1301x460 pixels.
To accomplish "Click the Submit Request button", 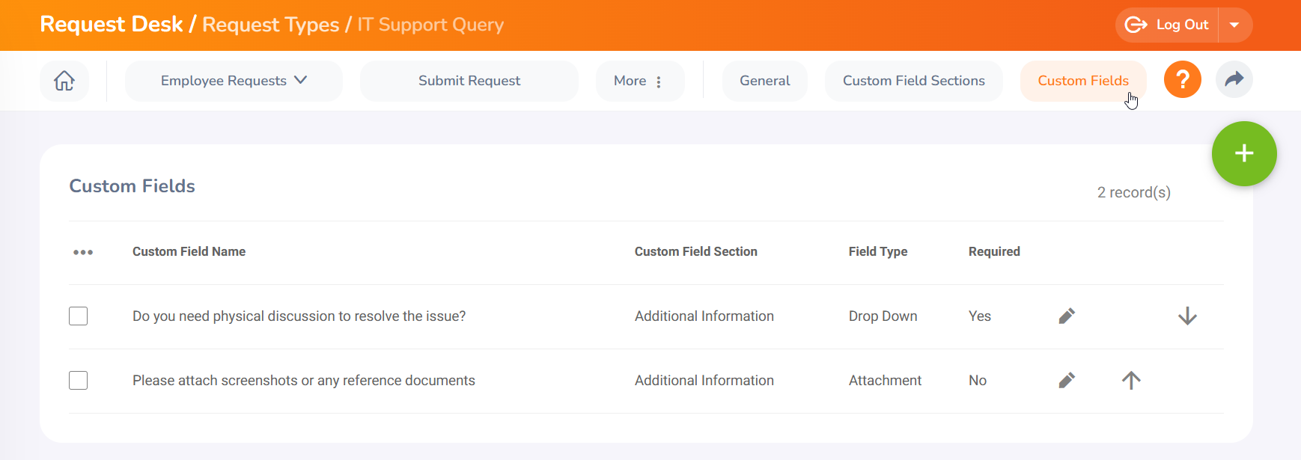I will pos(469,81).
